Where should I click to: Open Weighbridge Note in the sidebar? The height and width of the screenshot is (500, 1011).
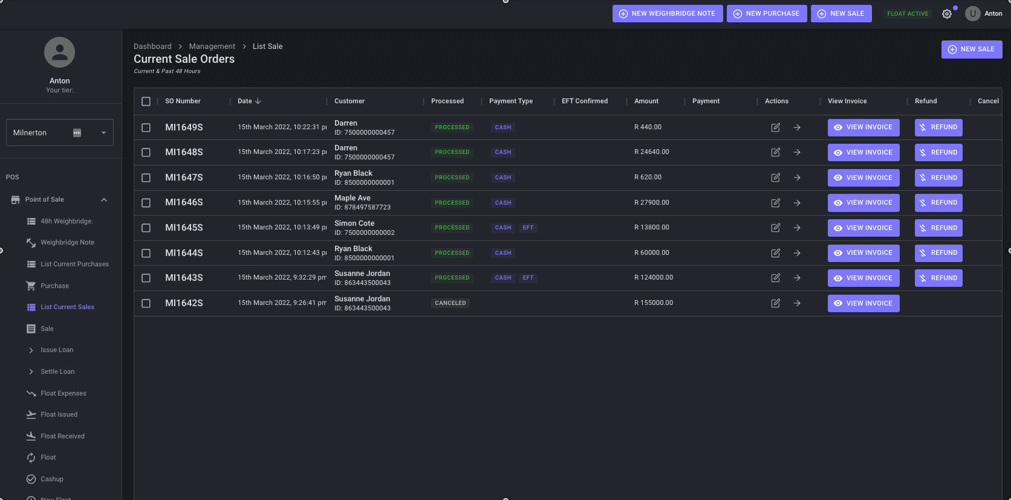[x=67, y=243]
